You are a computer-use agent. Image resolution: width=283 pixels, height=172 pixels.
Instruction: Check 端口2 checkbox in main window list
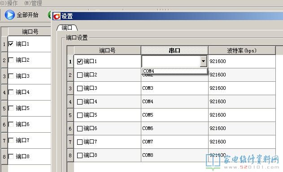[11, 60]
